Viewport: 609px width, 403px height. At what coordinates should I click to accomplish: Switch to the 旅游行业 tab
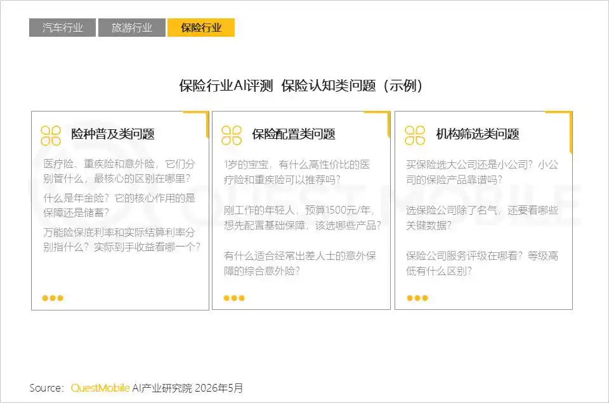click(x=132, y=27)
